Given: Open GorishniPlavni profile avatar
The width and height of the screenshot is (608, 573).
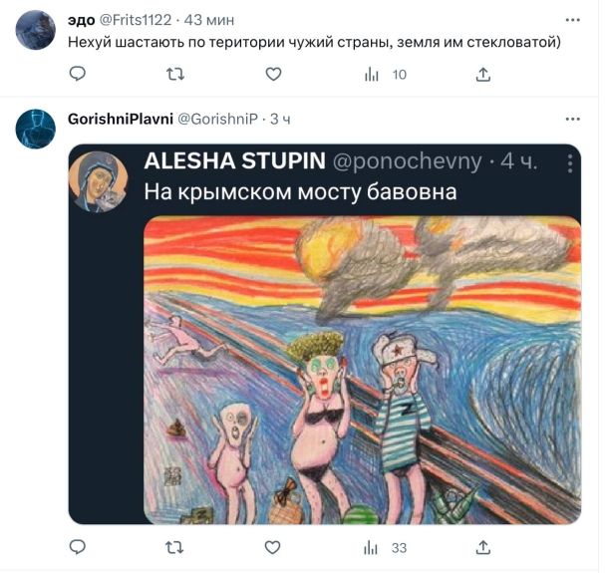Looking at the screenshot, I should coord(36,129).
